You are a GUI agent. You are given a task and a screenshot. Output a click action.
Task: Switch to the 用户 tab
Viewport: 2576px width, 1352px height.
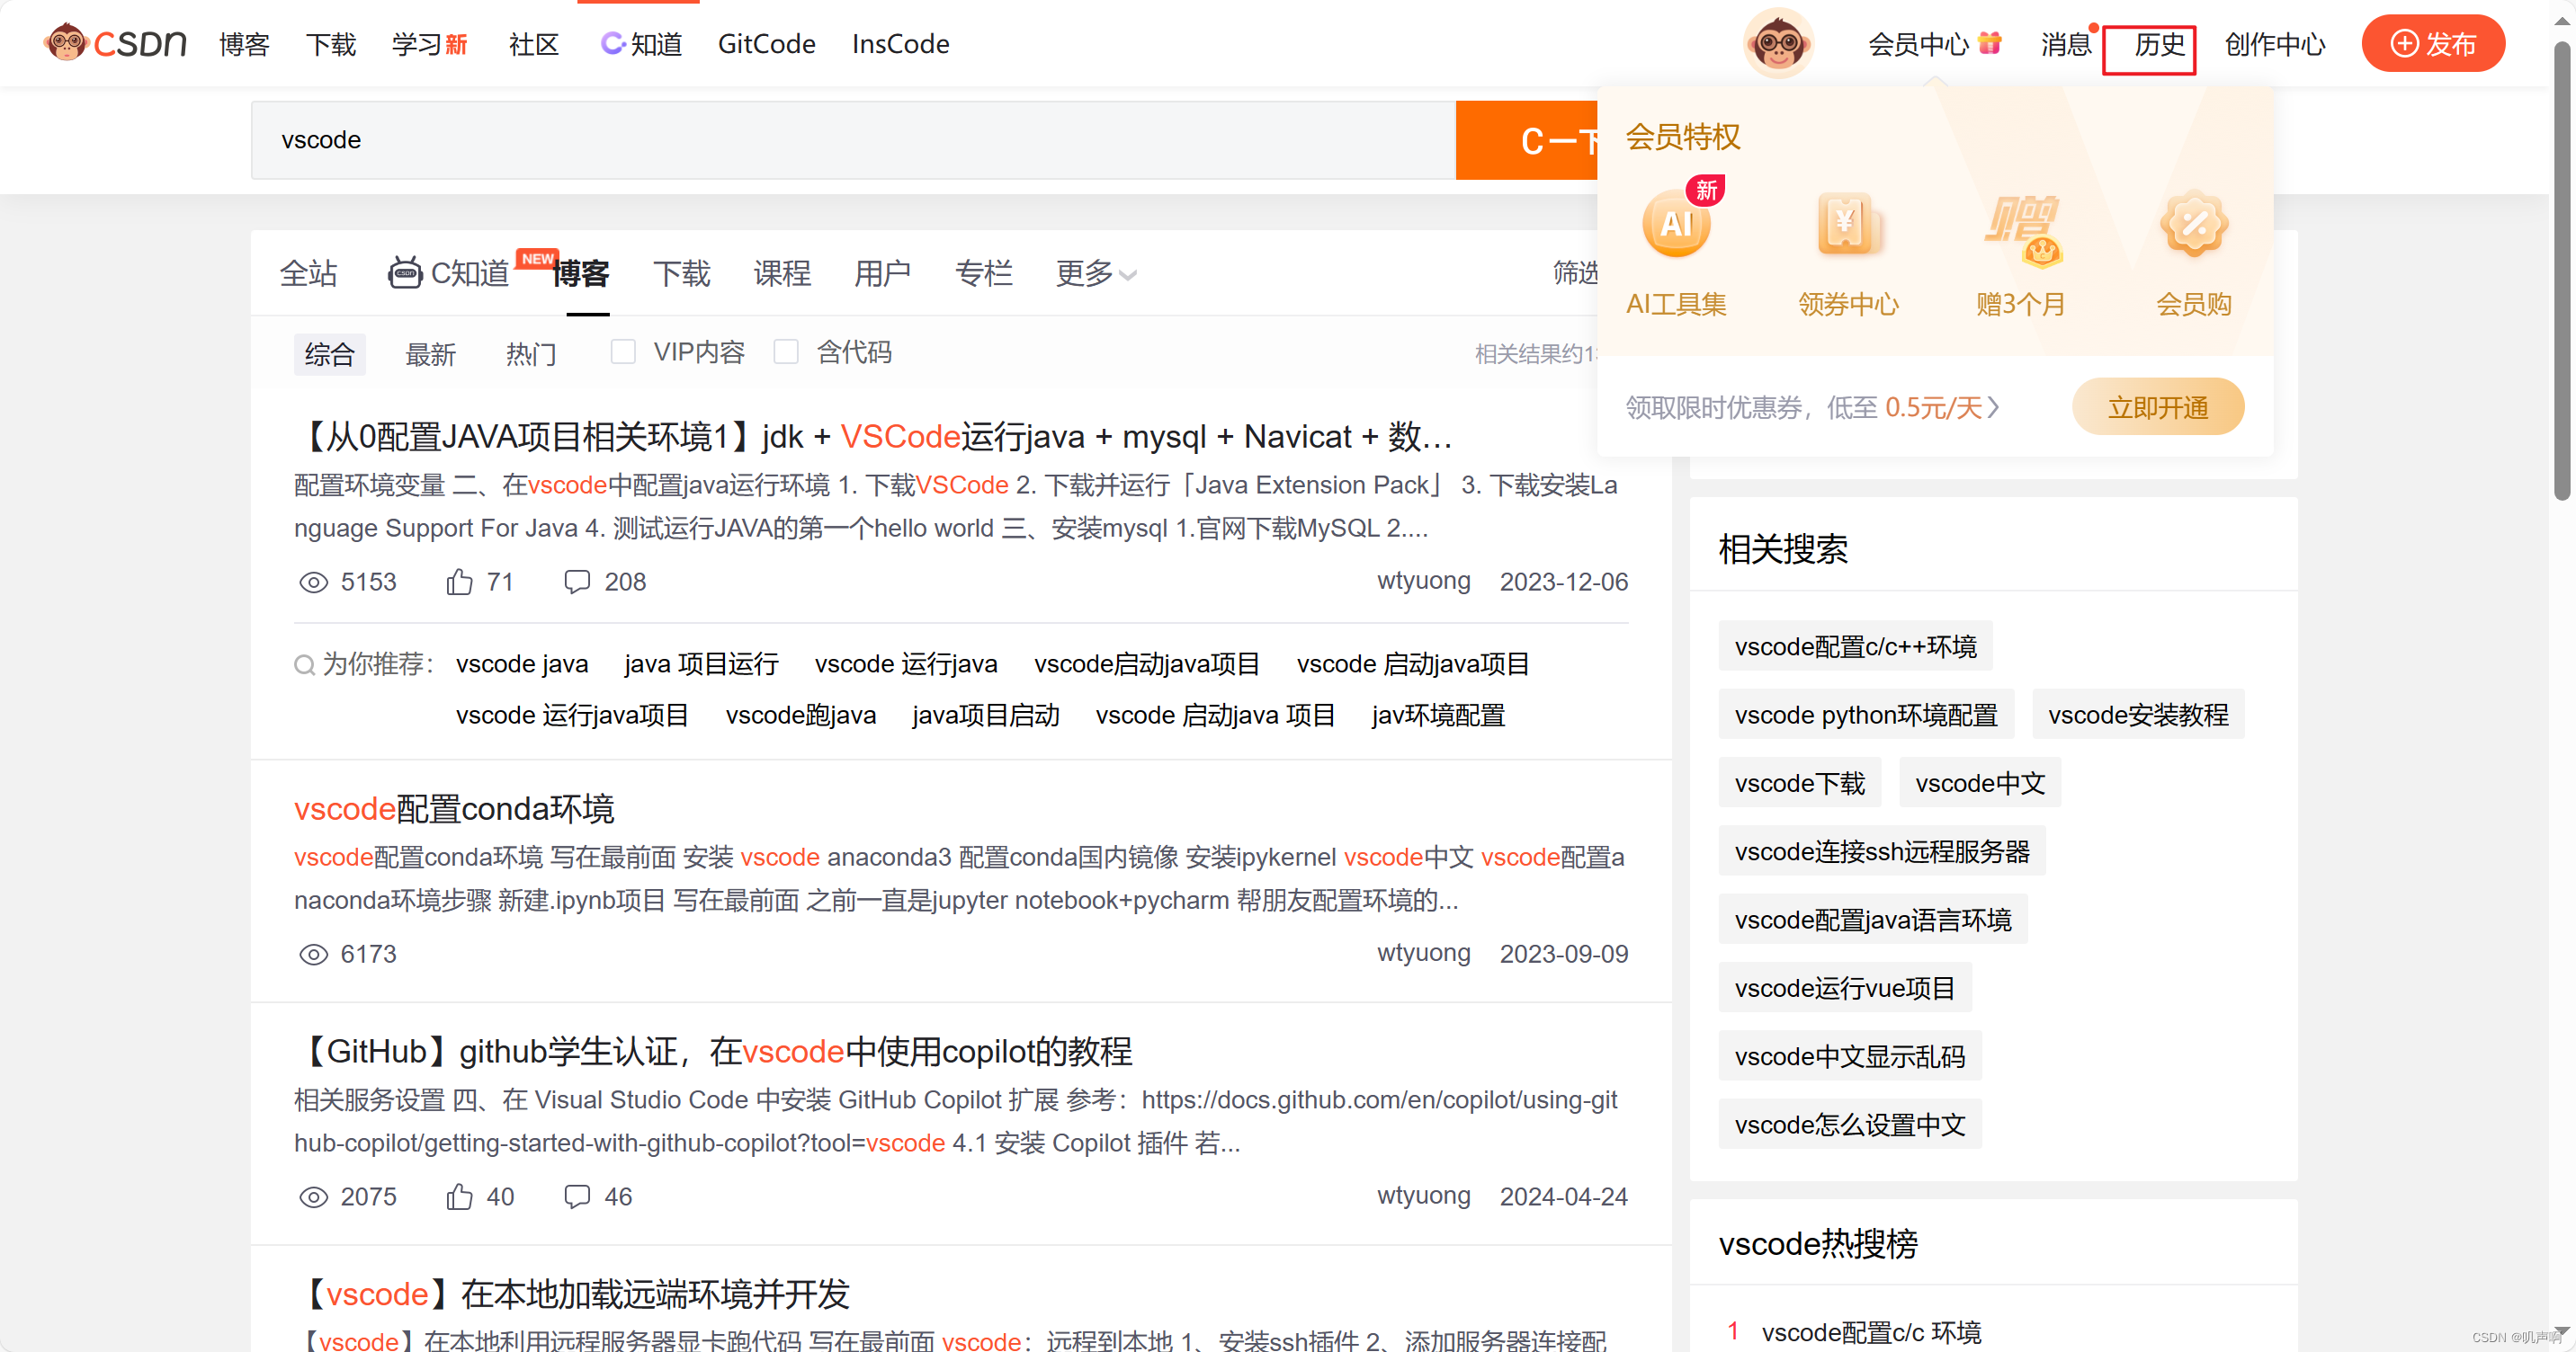click(x=882, y=272)
